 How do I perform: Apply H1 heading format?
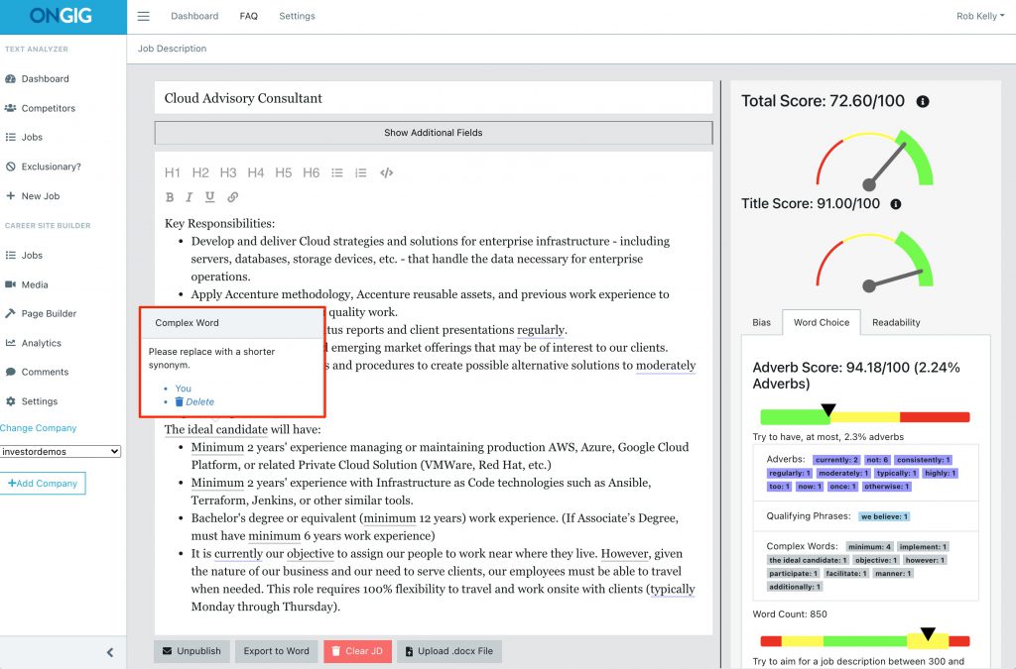click(173, 172)
